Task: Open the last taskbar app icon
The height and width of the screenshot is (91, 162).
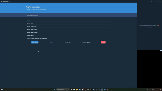Action: (x=108, y=89)
